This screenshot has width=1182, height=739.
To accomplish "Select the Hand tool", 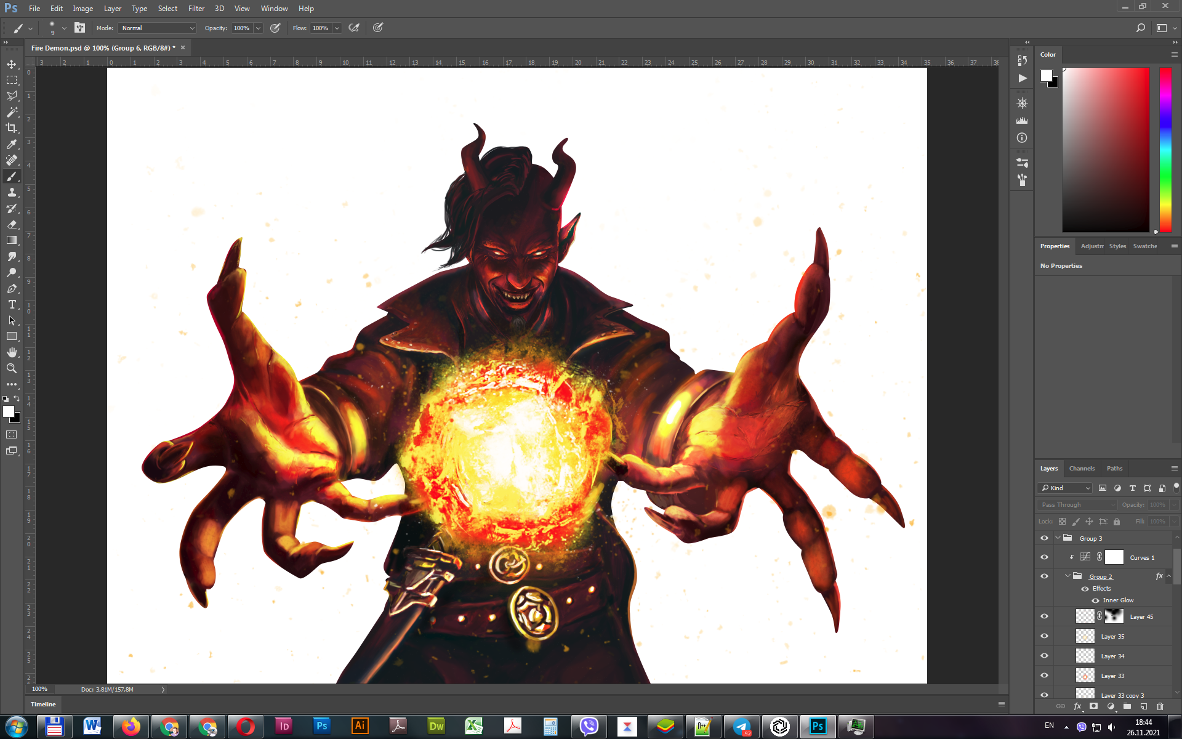I will point(12,352).
